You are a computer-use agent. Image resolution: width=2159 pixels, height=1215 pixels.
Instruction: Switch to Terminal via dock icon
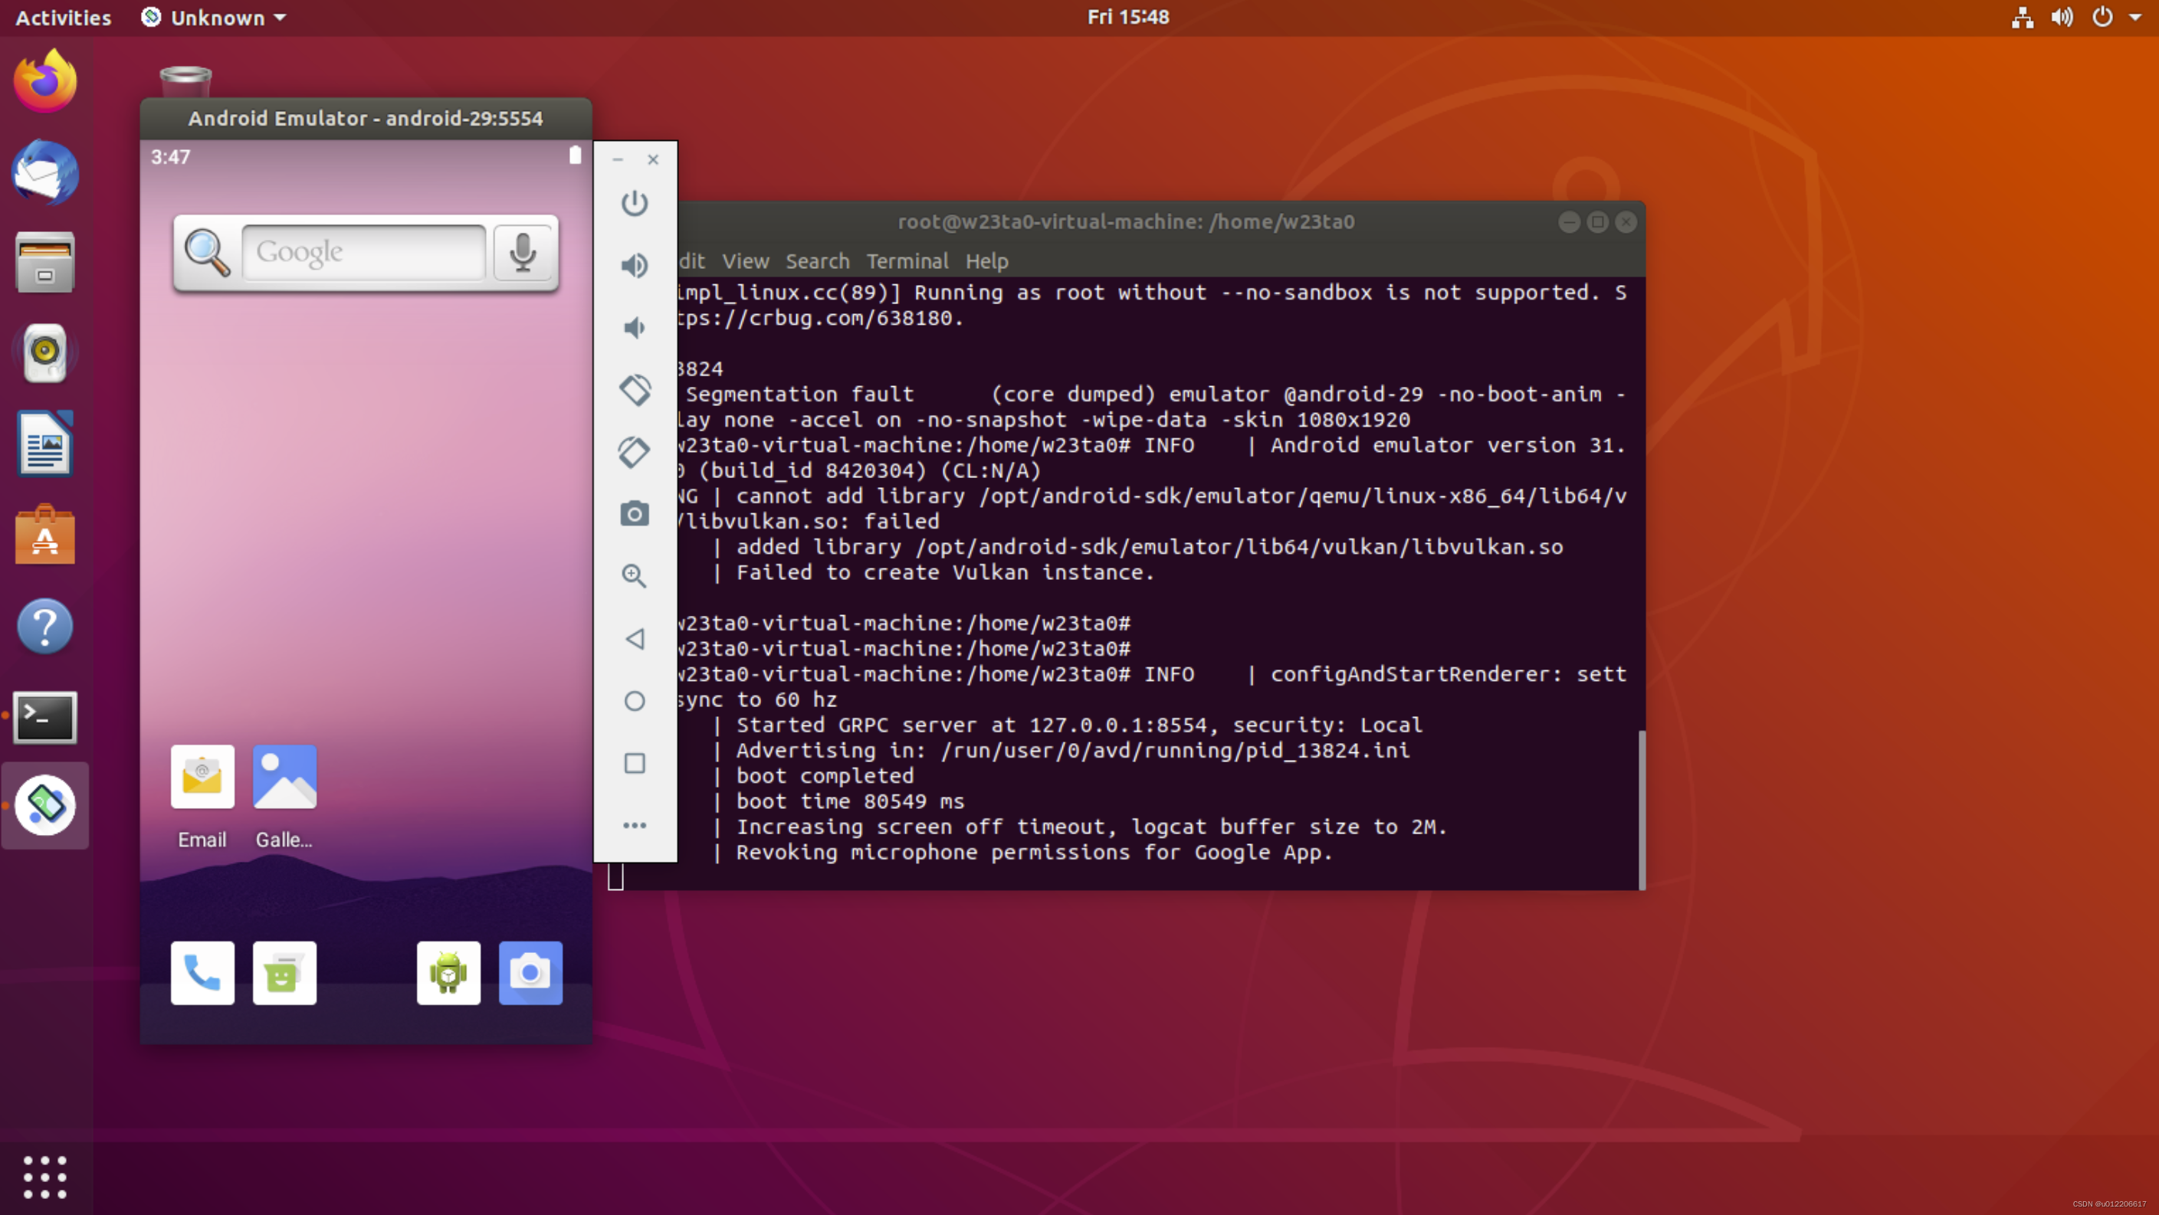[45, 717]
